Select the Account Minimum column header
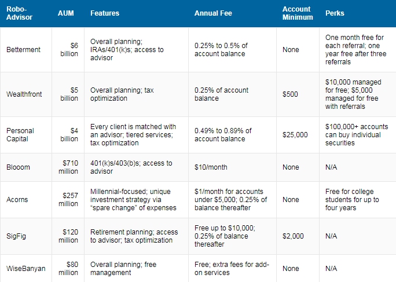The height and width of the screenshot is (282, 396). [x=297, y=13]
